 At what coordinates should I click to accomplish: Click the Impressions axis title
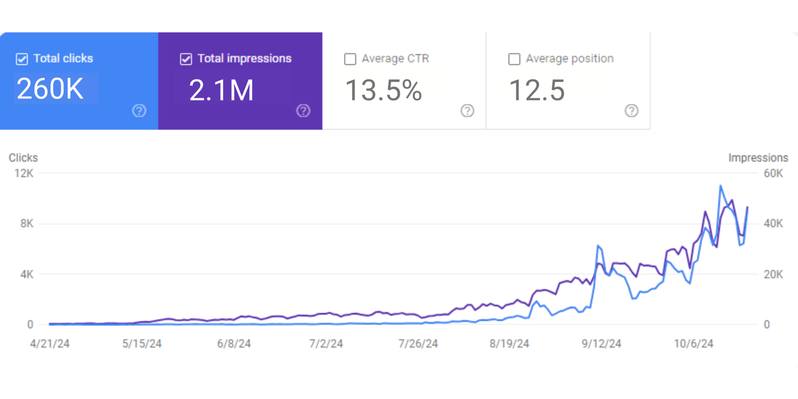coord(758,158)
